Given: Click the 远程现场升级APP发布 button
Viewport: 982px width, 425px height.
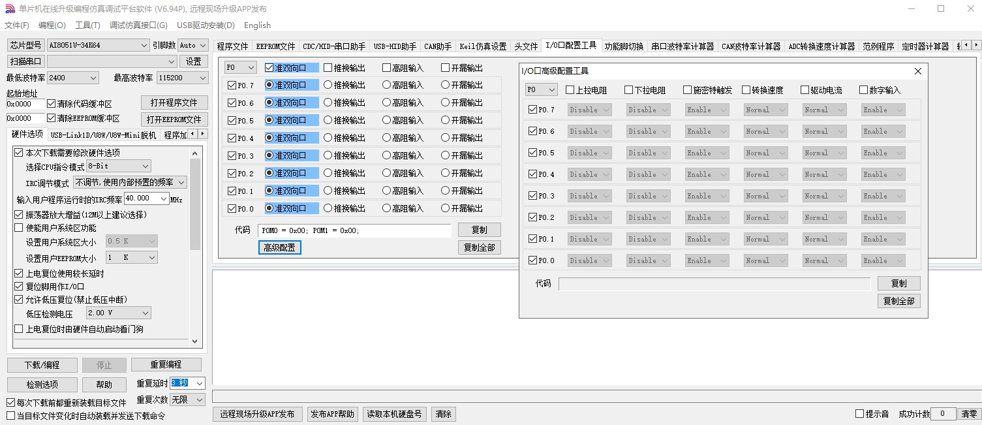Looking at the screenshot, I should pos(257,415).
